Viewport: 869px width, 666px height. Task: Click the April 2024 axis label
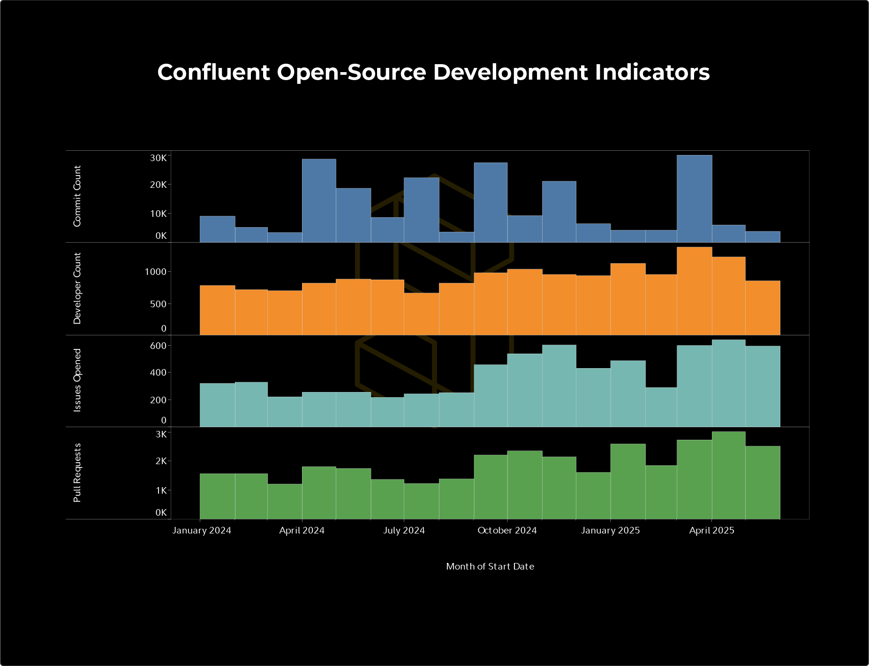302,530
